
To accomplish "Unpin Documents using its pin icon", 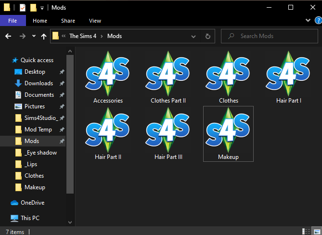I will 62,95.
